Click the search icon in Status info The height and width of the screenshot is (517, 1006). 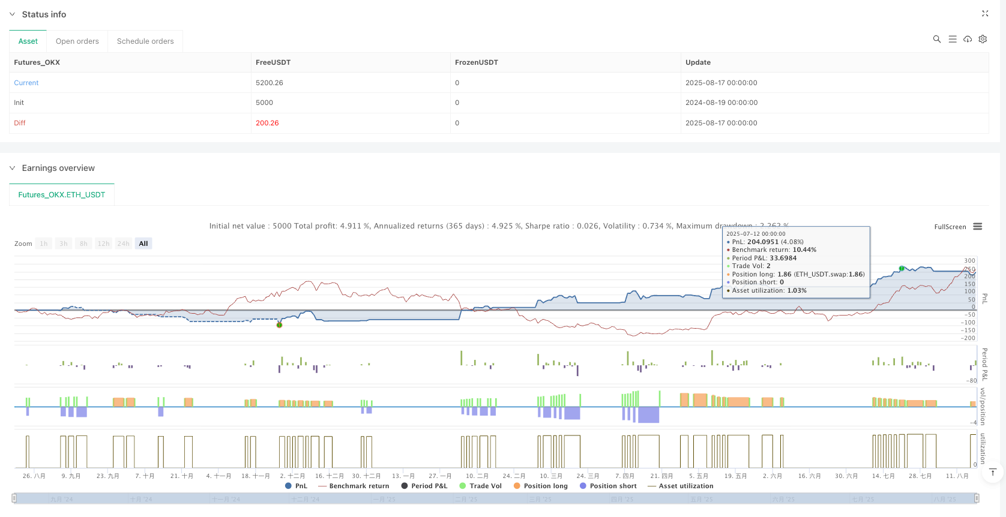936,39
